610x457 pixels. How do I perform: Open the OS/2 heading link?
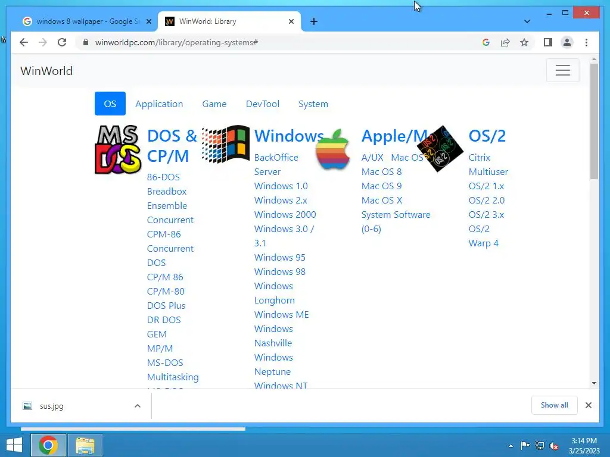487,136
